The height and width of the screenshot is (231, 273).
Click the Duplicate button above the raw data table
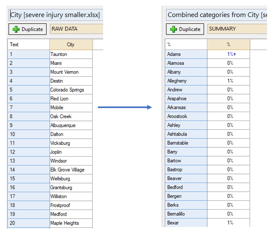click(x=28, y=29)
